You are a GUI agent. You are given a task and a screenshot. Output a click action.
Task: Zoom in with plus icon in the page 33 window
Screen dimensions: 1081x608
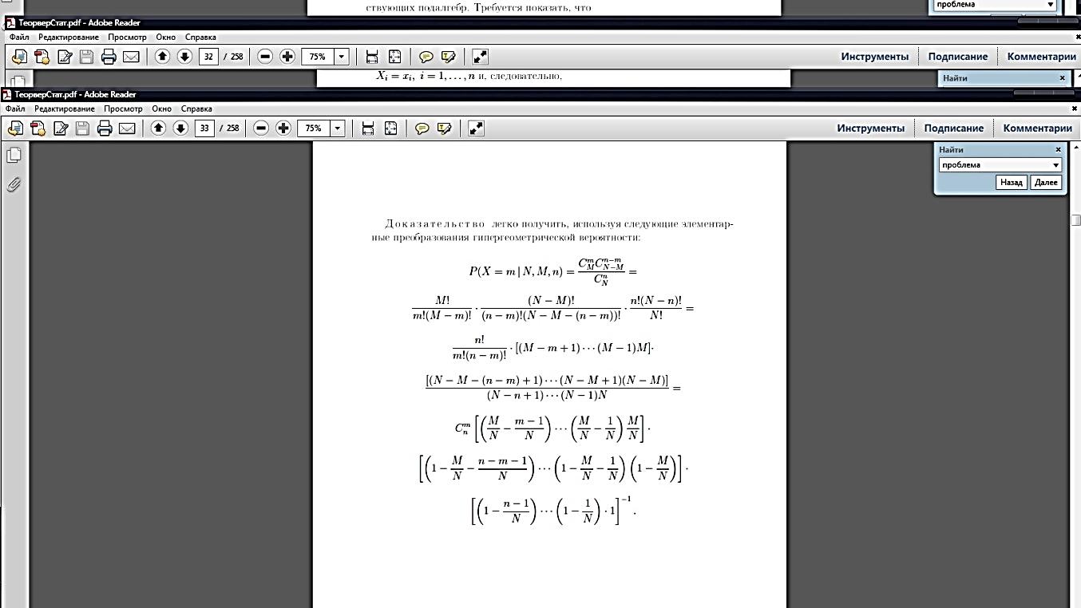pos(283,128)
